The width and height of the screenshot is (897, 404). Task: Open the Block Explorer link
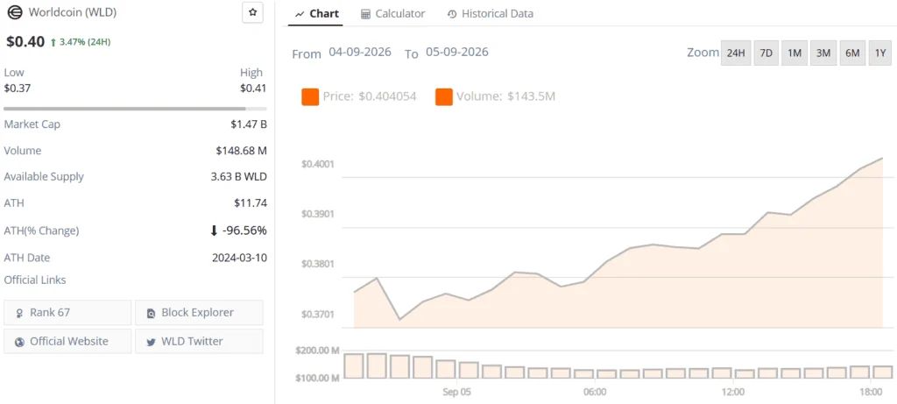[x=199, y=313]
